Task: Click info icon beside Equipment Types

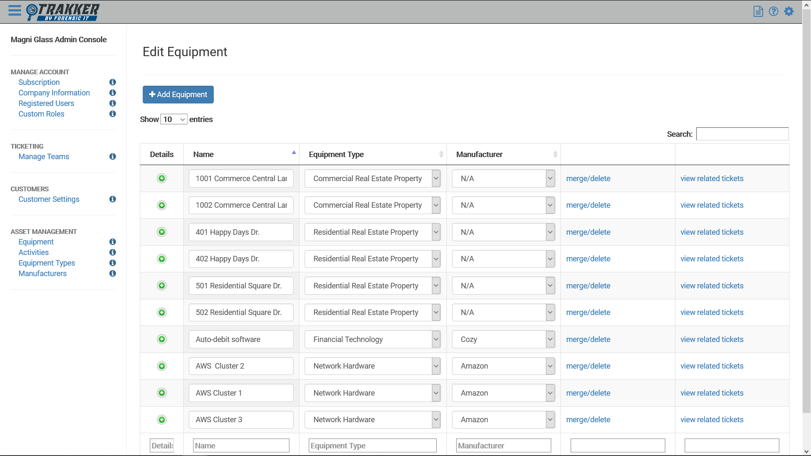Action: tap(112, 263)
